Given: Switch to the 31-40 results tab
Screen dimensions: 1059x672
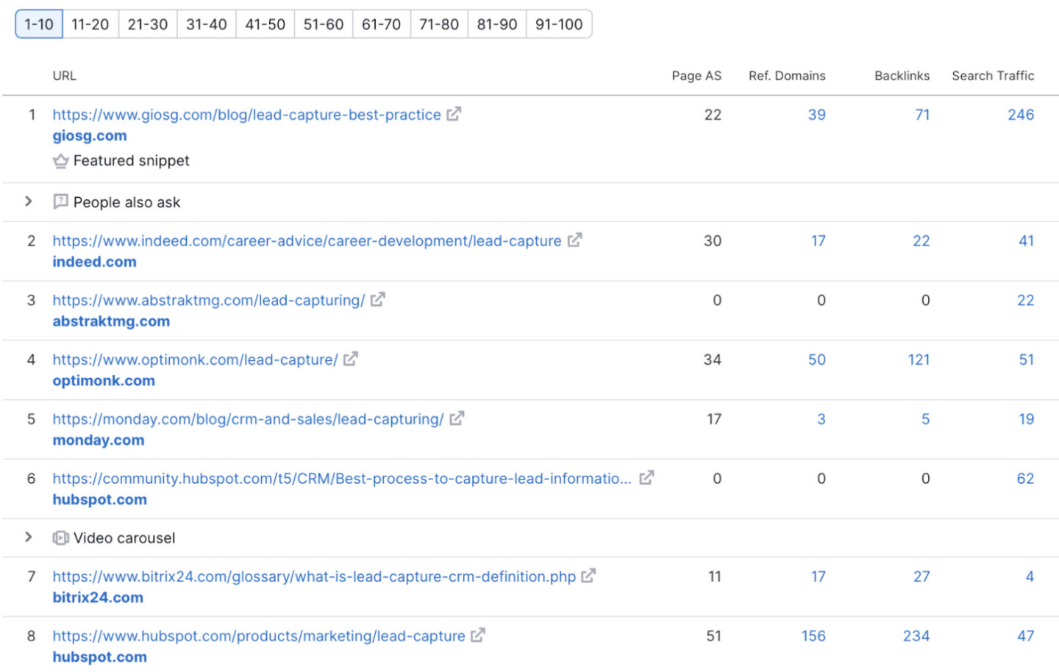Looking at the screenshot, I should pyautogui.click(x=207, y=24).
